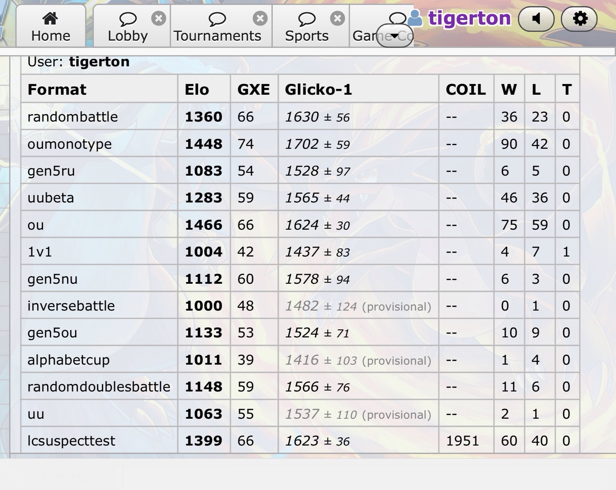Close the Lobby tab
The image size is (616, 490).
click(x=158, y=18)
